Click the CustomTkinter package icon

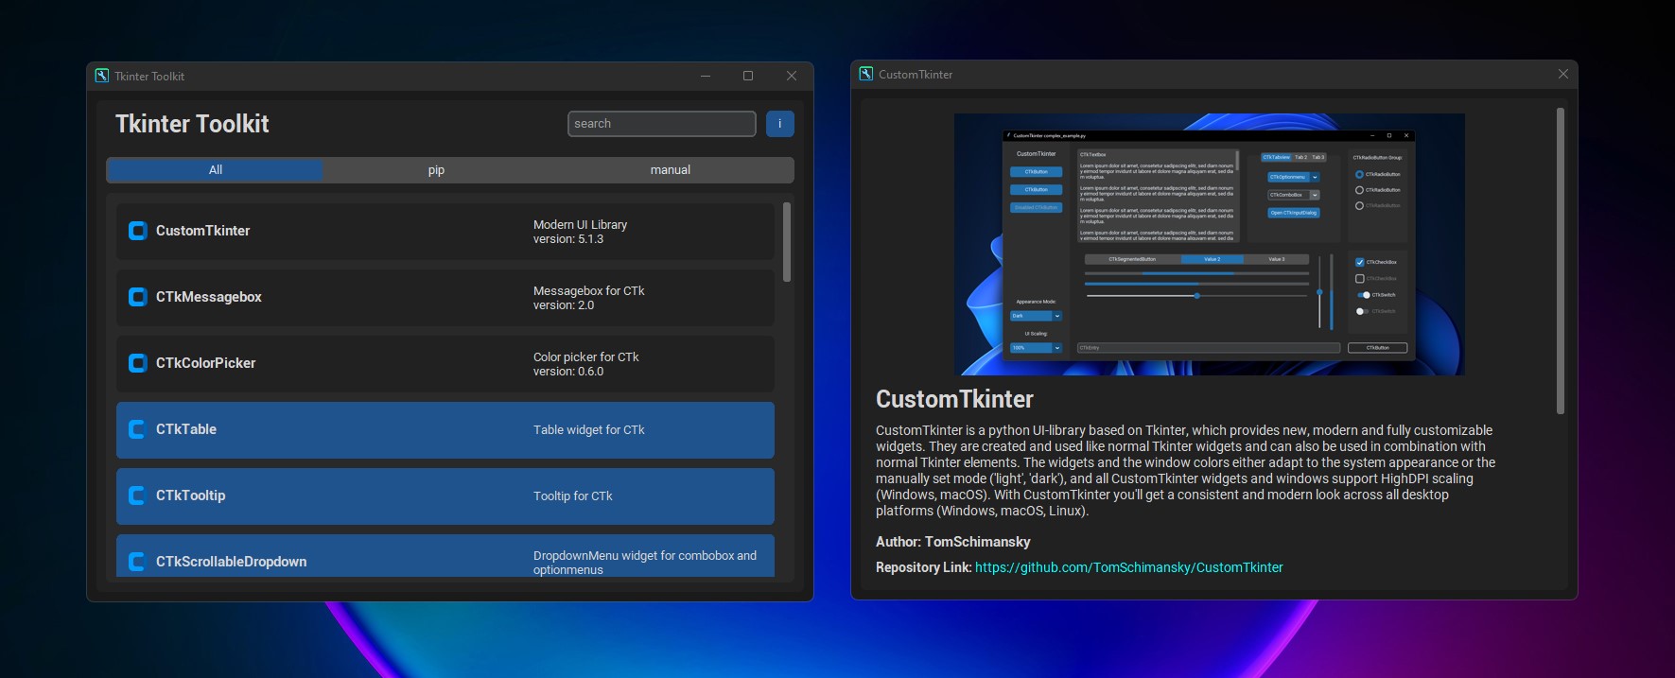[137, 231]
